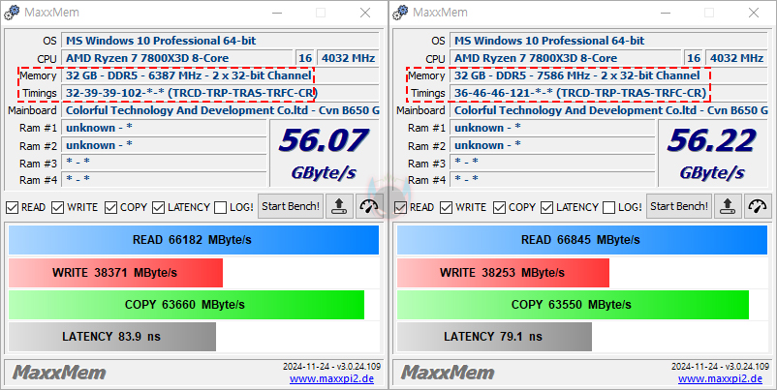The height and width of the screenshot is (390, 777).
Task: Close the left MaxxMem window
Action: coord(365,13)
